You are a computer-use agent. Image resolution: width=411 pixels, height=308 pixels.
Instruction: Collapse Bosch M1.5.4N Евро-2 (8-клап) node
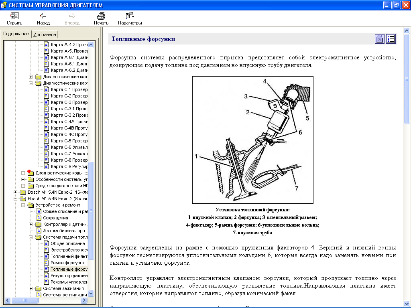pyautogui.click(x=16, y=199)
